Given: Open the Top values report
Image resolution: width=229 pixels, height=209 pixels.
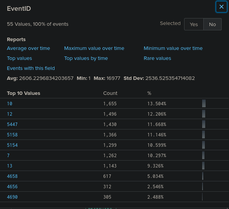Looking at the screenshot, I should 20,58.
